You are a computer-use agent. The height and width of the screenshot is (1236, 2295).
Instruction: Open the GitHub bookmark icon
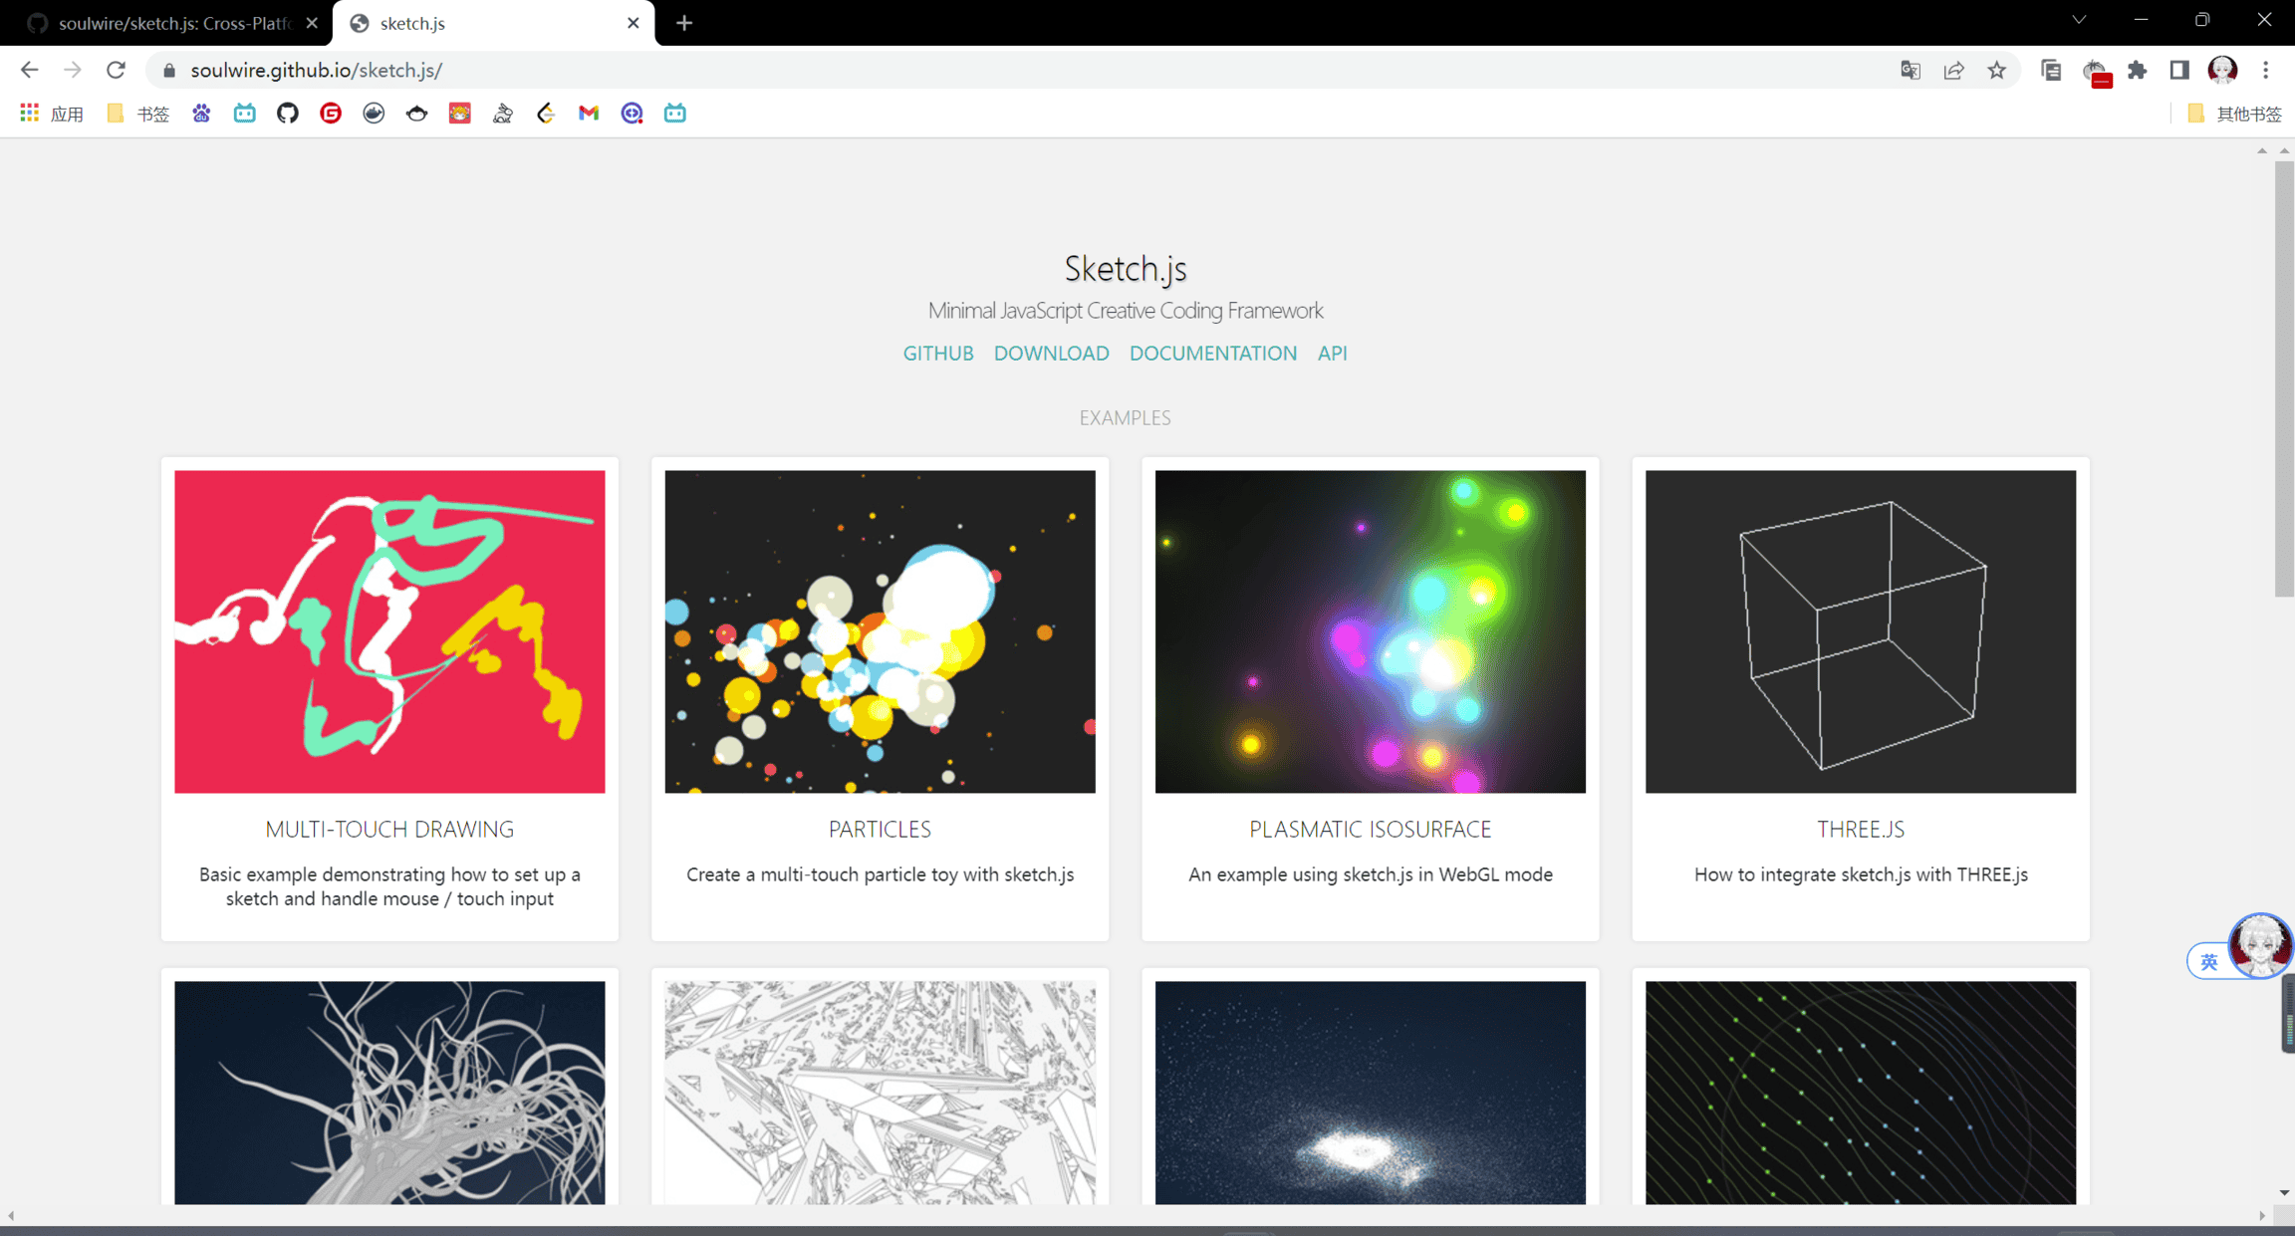point(288,114)
